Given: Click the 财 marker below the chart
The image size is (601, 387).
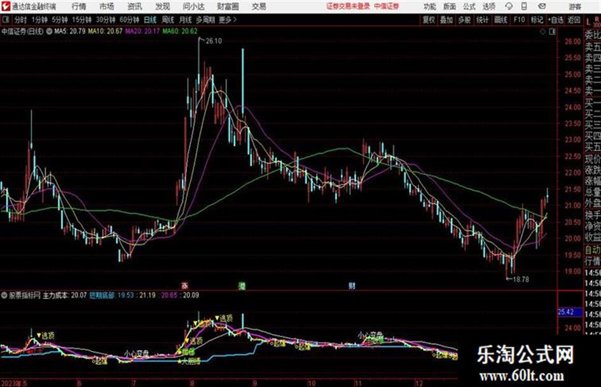Looking at the screenshot, I should click(352, 285).
